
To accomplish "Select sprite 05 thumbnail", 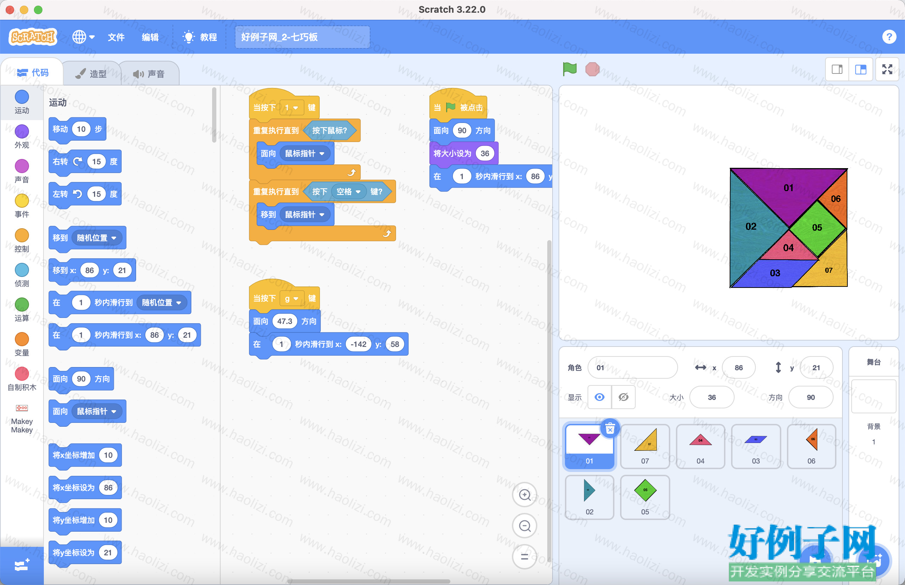I will [x=645, y=497].
